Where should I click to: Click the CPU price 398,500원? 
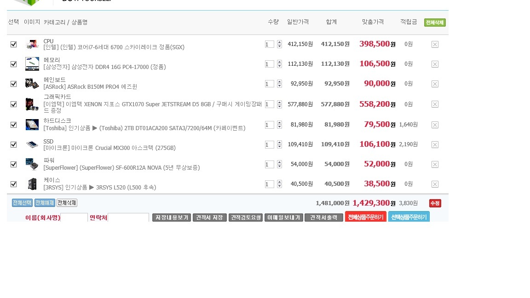[377, 44]
